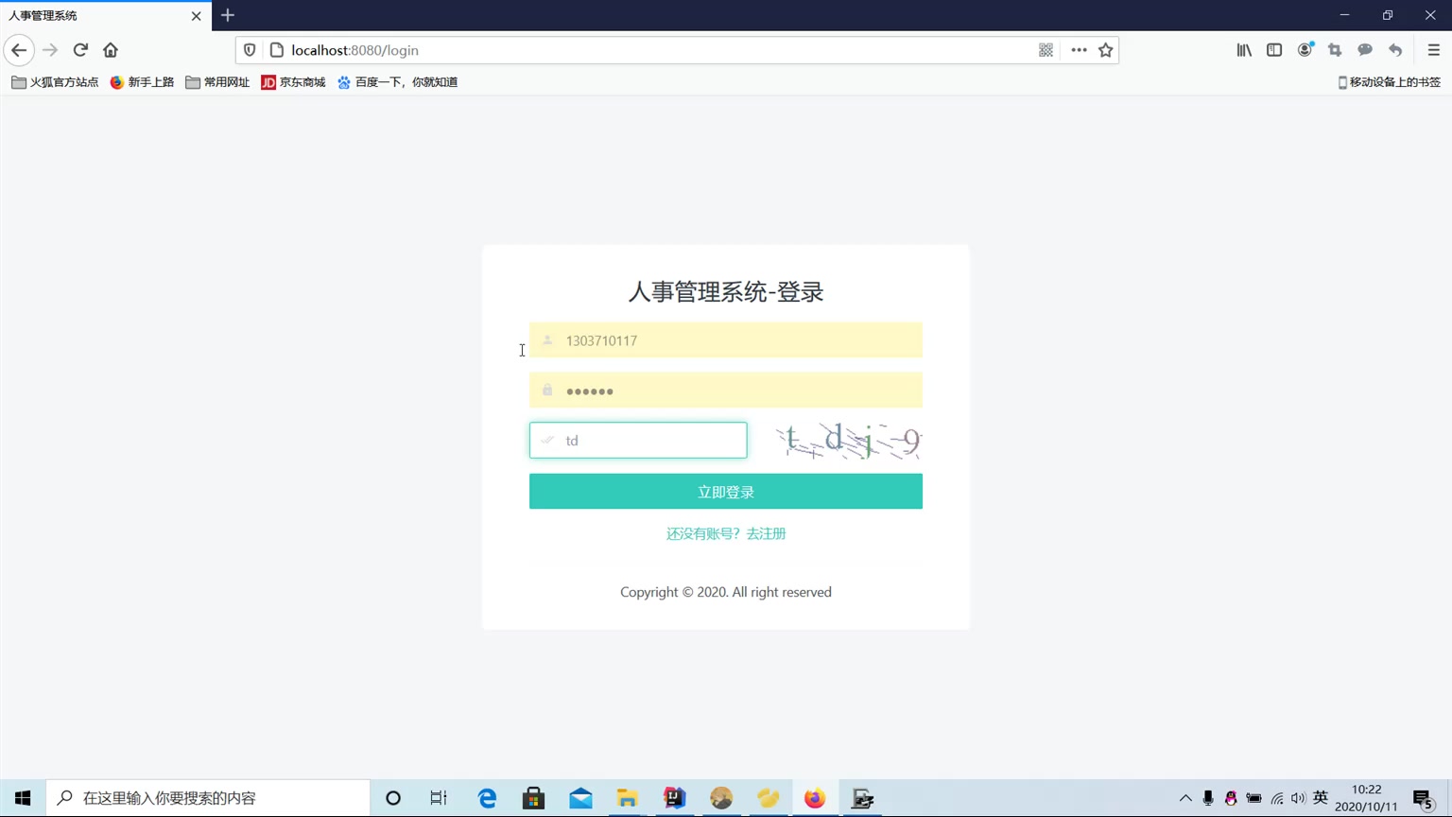Image resolution: width=1452 pixels, height=817 pixels.
Task: Click the speaker volume icon in system tray
Action: click(1298, 797)
